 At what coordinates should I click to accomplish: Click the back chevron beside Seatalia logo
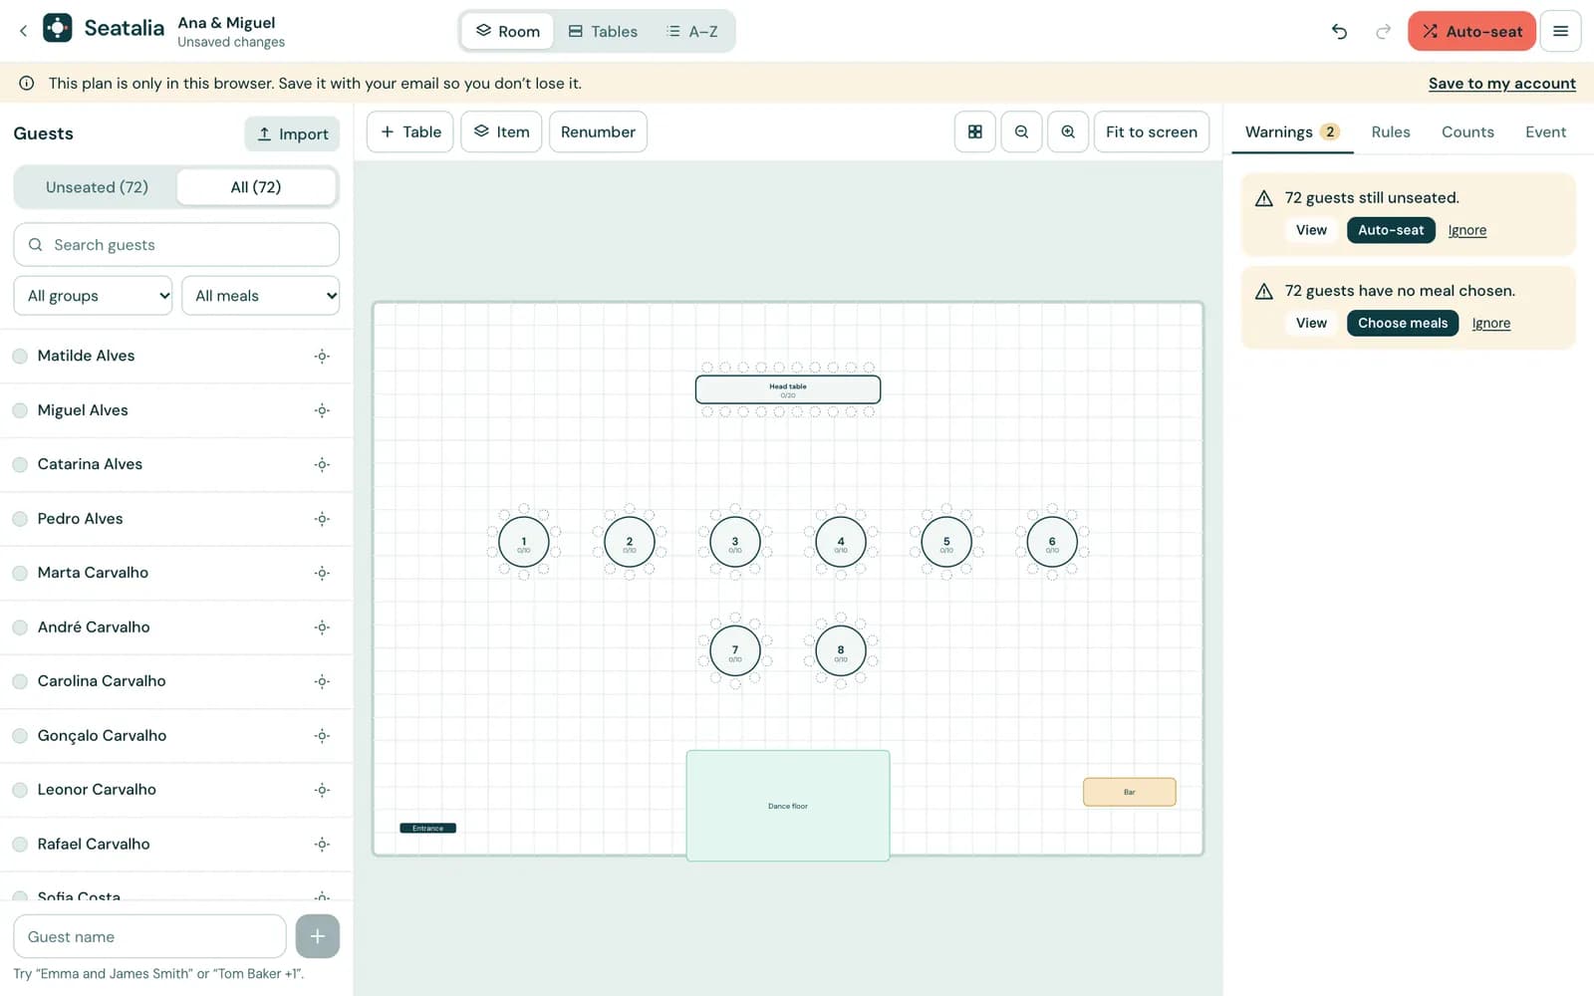click(23, 31)
